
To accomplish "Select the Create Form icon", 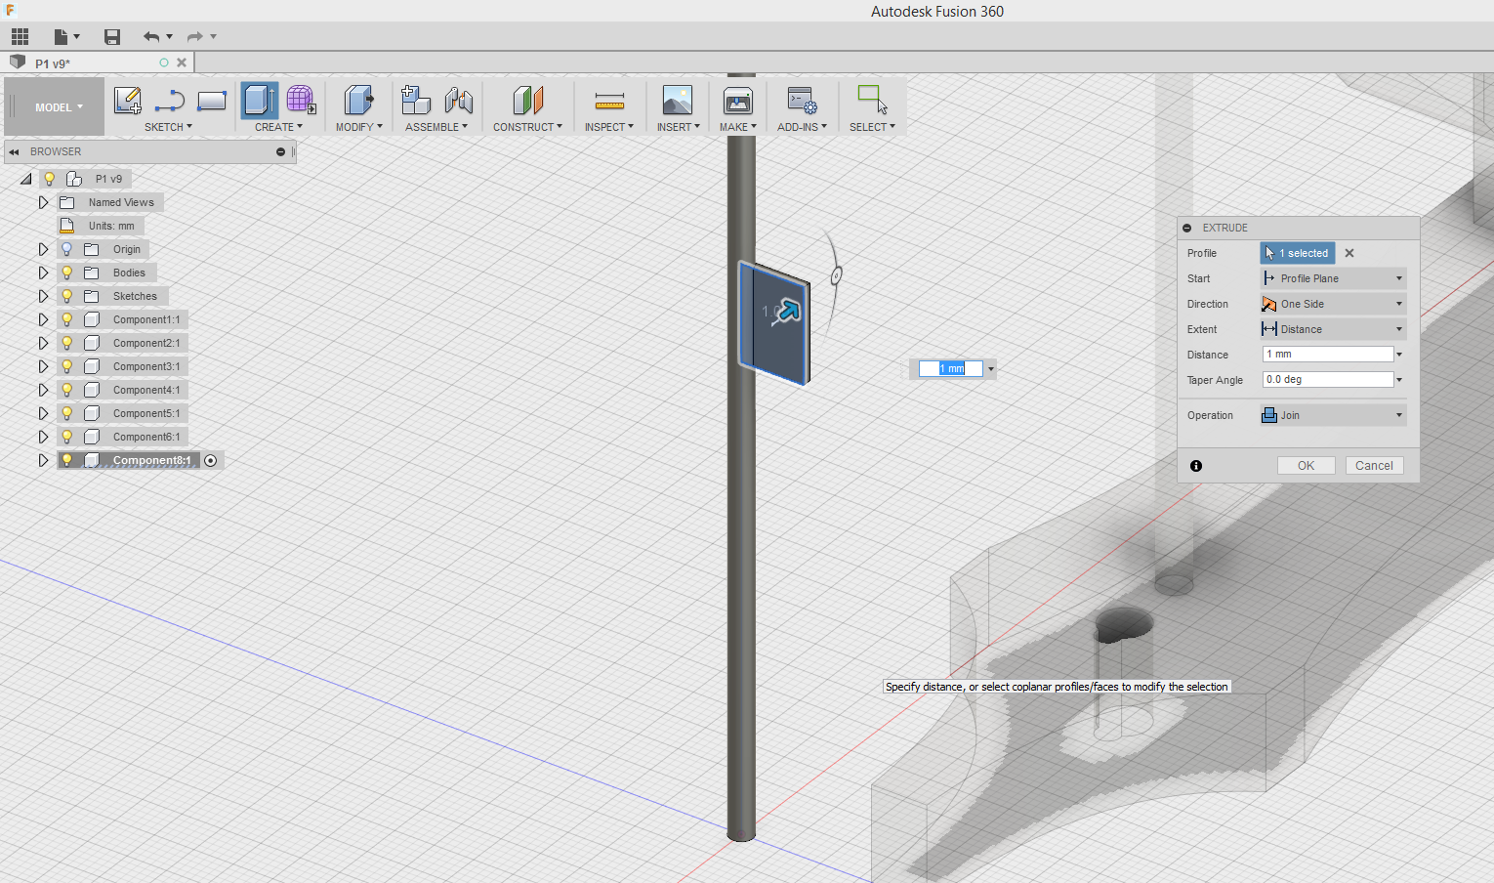I will point(301,101).
